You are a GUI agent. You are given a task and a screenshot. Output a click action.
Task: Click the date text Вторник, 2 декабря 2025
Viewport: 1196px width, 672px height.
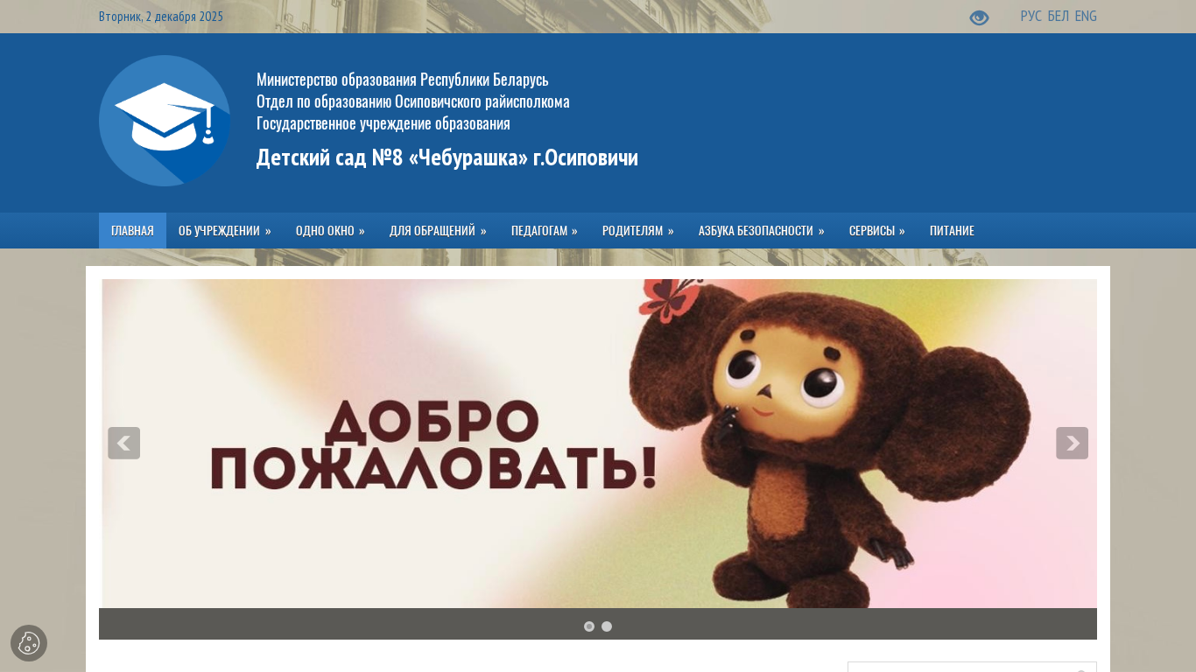point(161,17)
